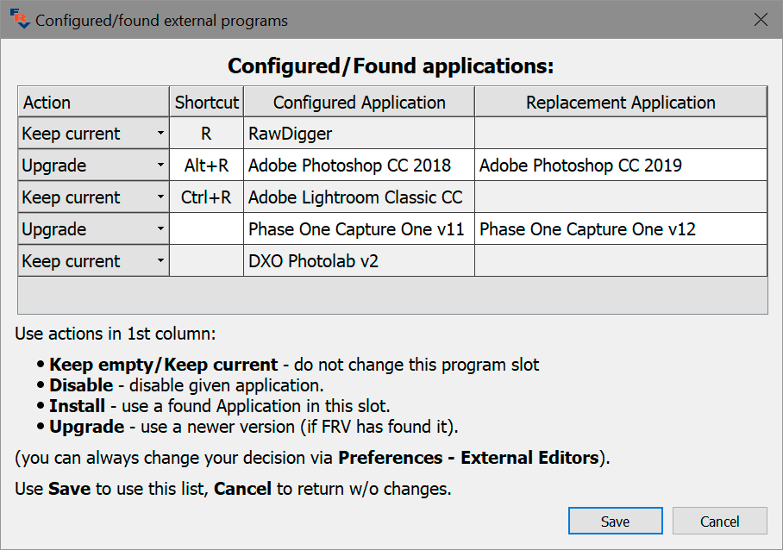Open Action dropdown for Photoshop CC 2018
Image resolution: width=783 pixels, height=550 pixels.
93,166
